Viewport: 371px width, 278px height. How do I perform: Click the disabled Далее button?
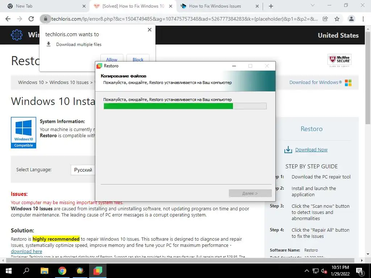[250, 193]
